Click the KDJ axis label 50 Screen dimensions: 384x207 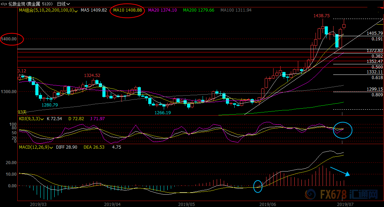tap(14, 133)
